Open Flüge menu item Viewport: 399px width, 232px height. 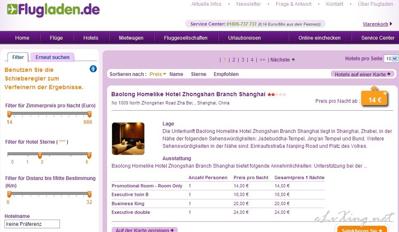point(56,38)
